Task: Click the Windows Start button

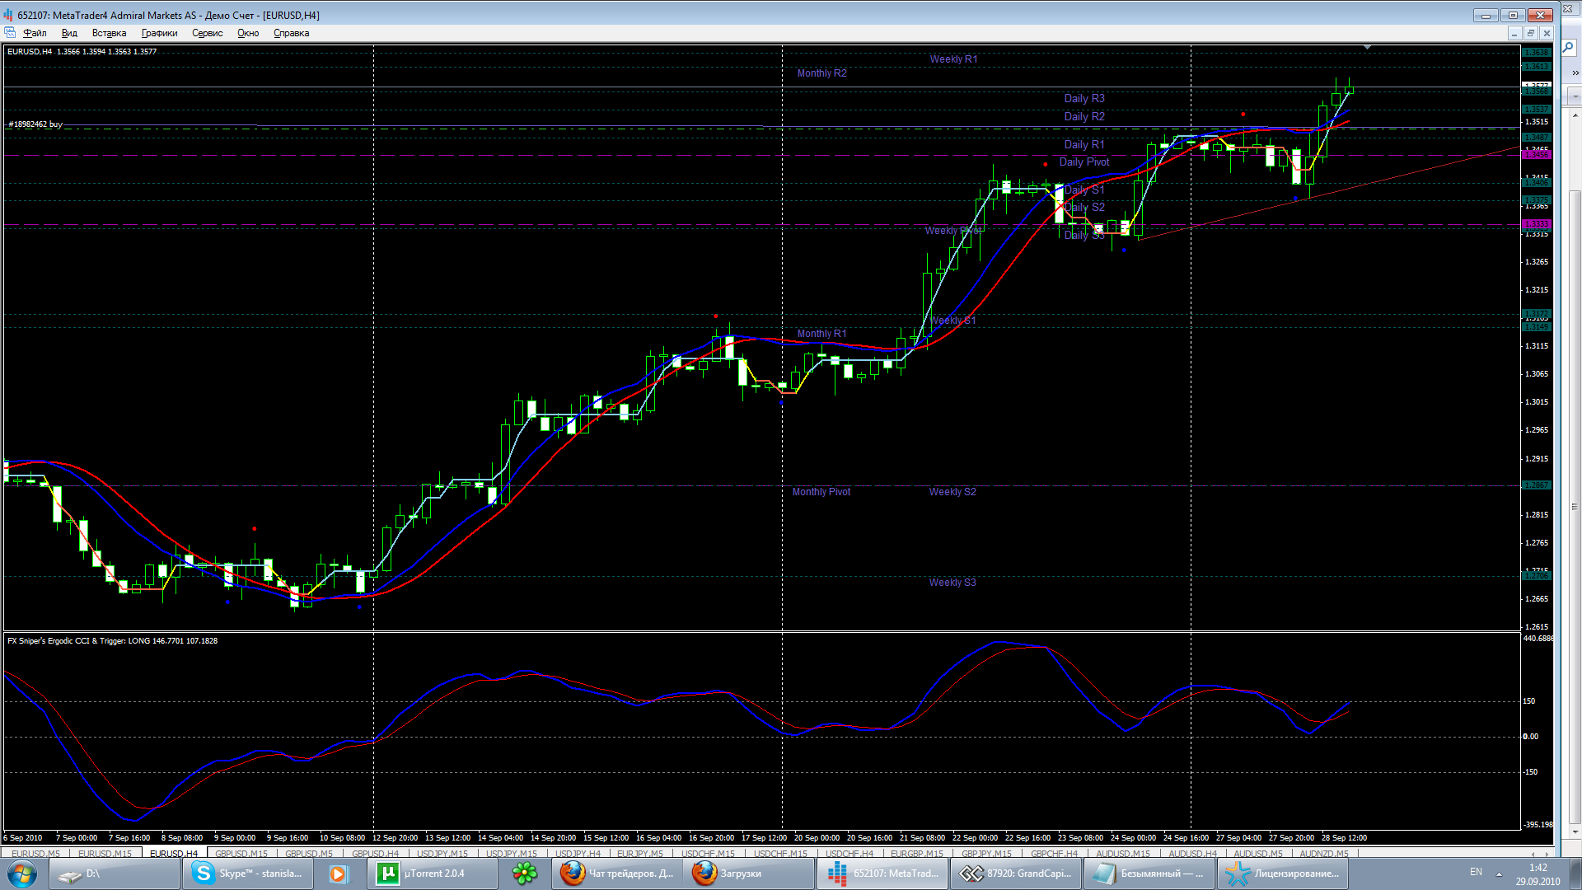Action: (22, 874)
